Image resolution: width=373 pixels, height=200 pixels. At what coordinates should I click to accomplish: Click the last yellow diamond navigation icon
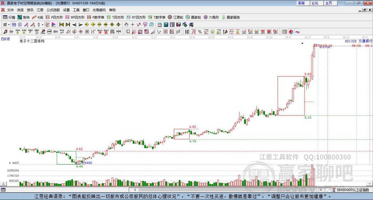coord(118,25)
